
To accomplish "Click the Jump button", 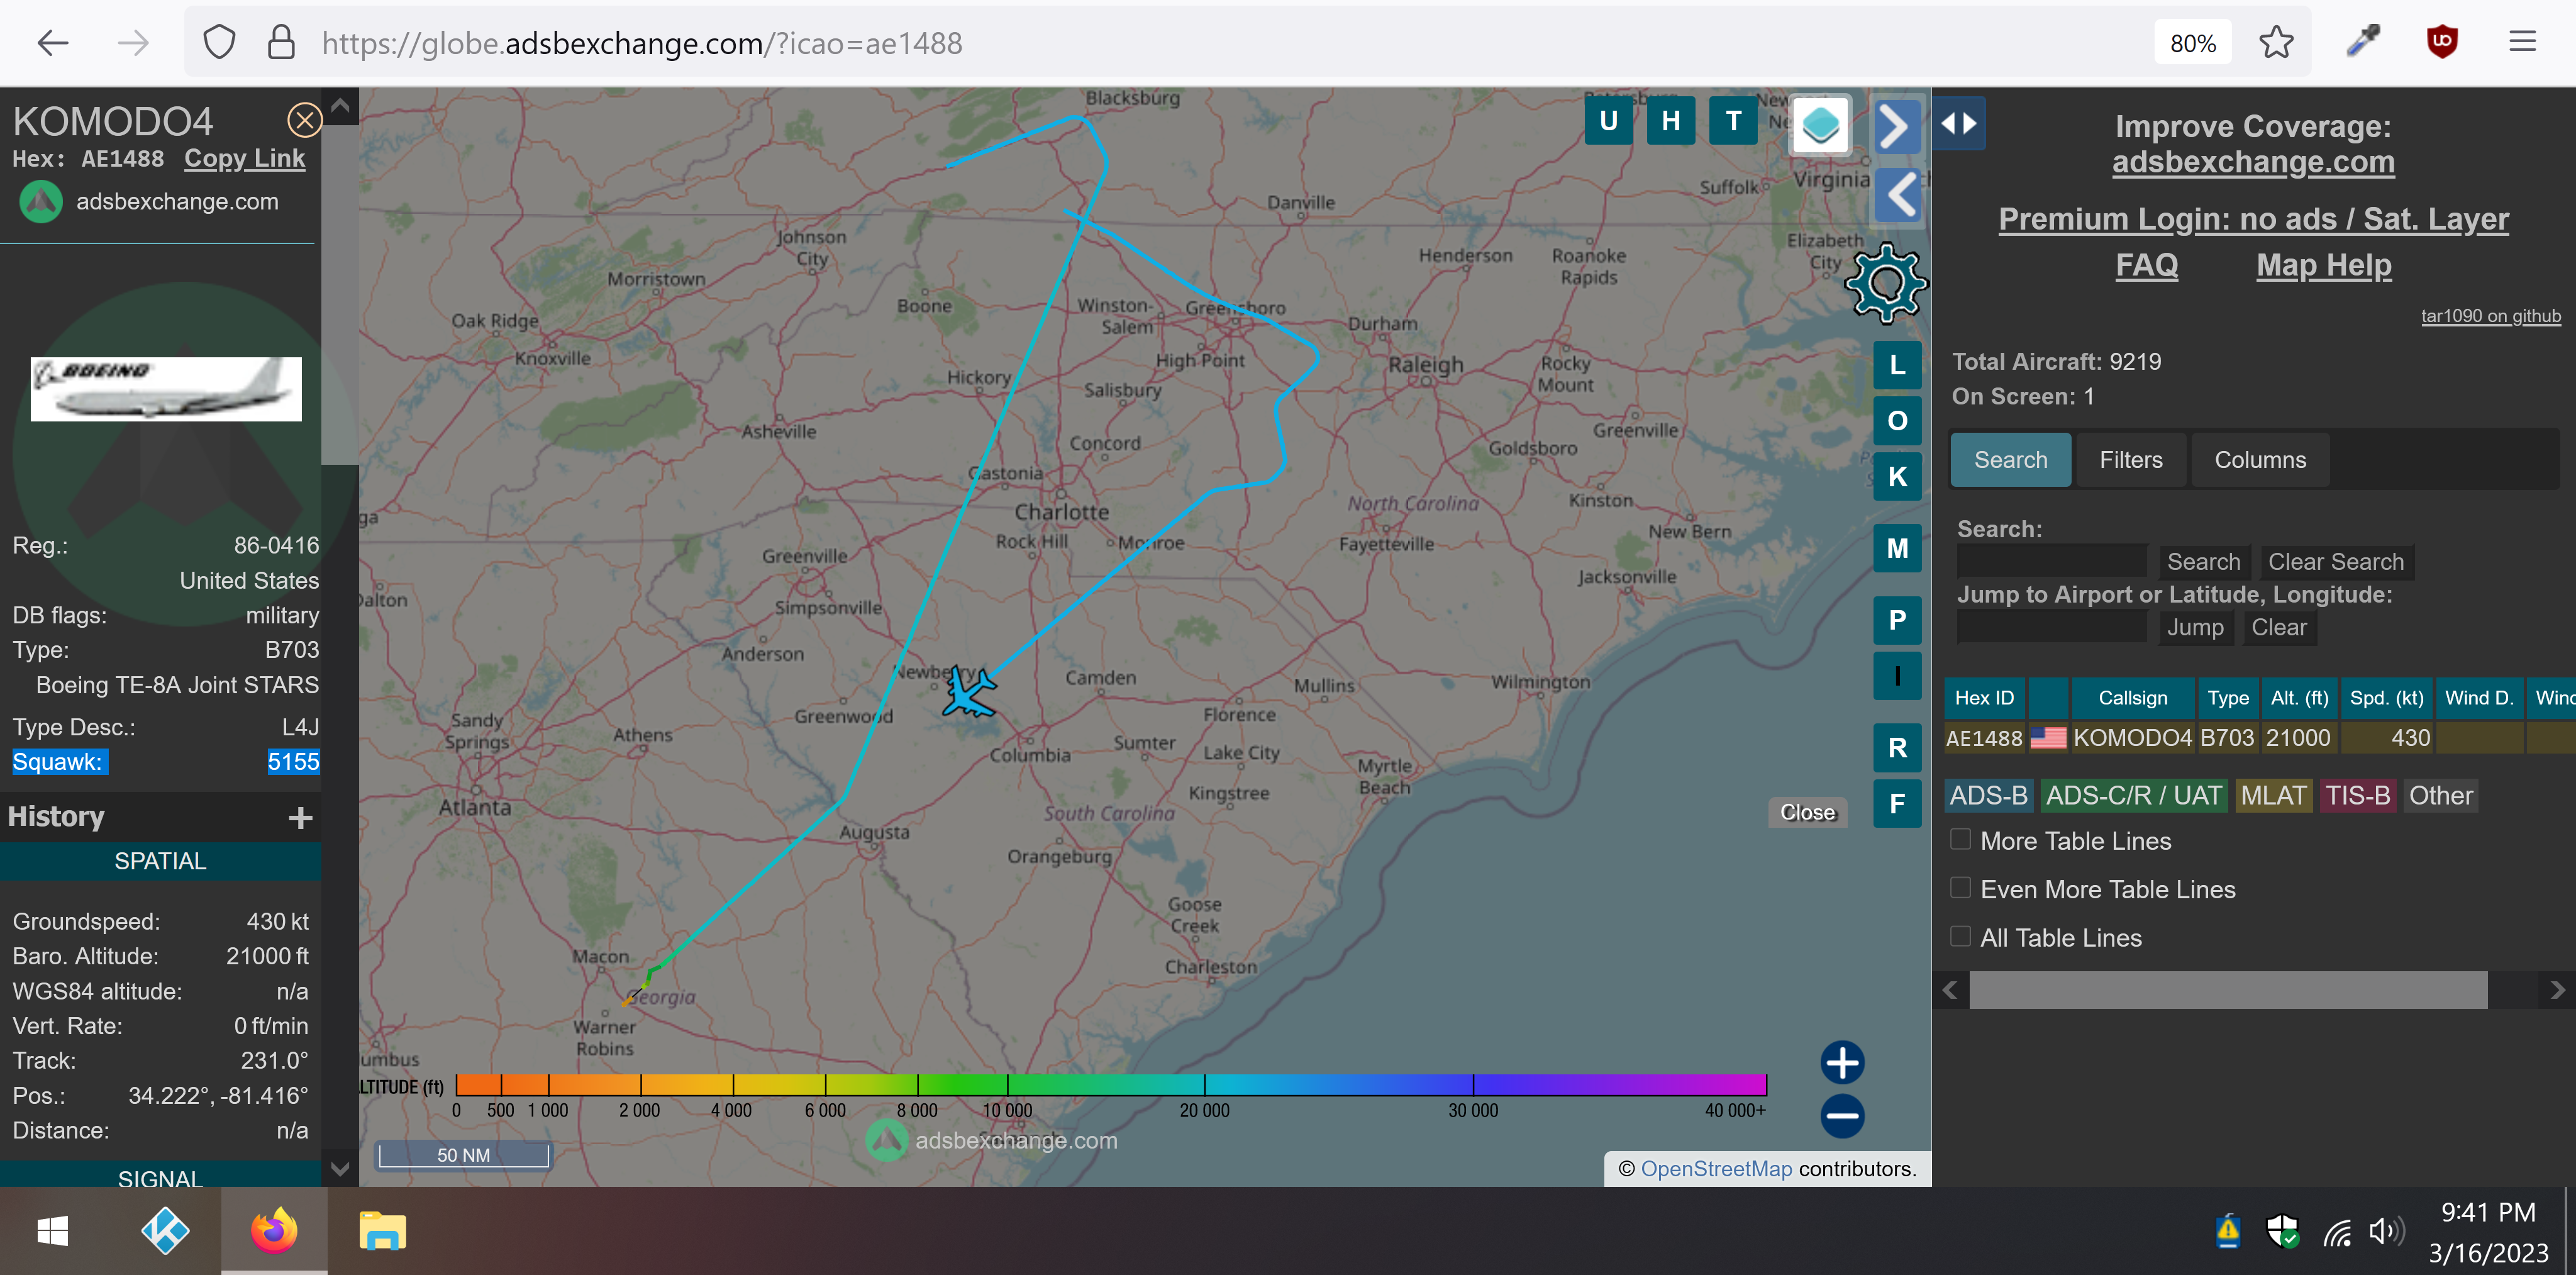I will coord(2195,628).
